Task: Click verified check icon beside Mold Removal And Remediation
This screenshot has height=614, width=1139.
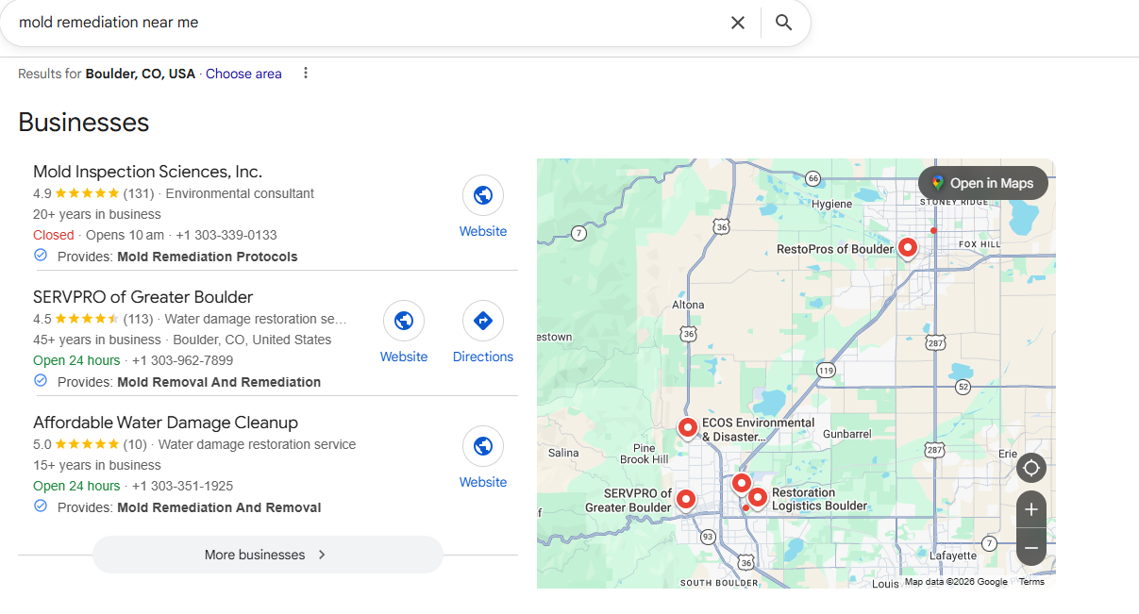Action: point(41,381)
